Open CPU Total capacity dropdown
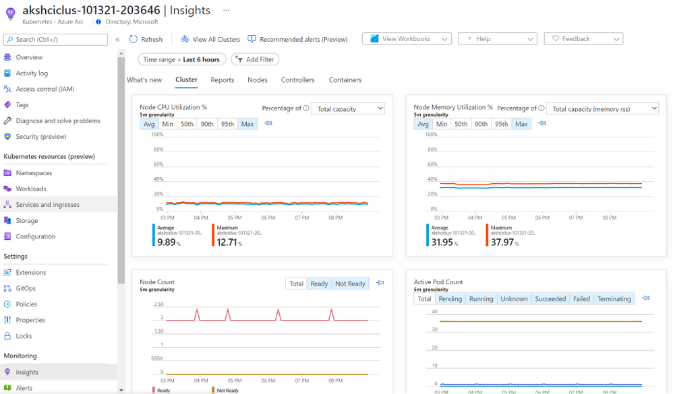This screenshot has height=394, width=673. click(348, 108)
